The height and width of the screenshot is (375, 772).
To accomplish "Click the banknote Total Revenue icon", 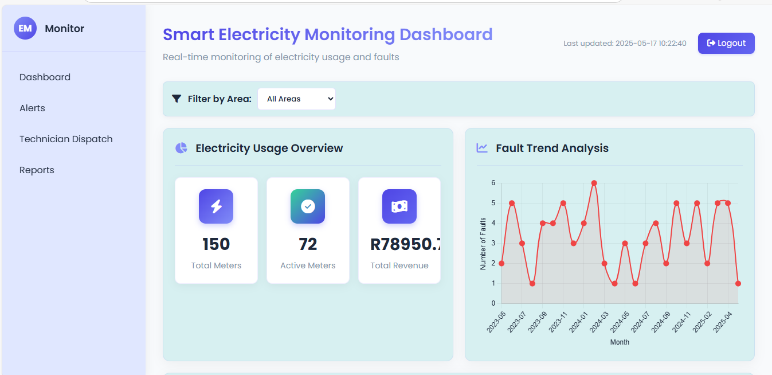I will coord(399,206).
